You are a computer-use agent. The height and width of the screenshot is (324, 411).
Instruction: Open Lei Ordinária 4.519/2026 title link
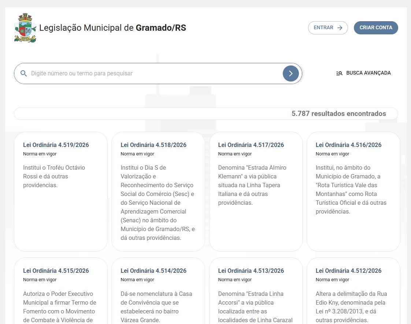[x=56, y=145]
